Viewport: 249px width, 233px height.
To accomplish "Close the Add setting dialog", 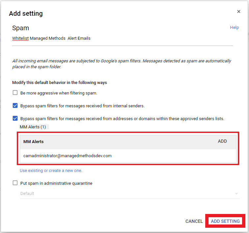I will 238,11.
